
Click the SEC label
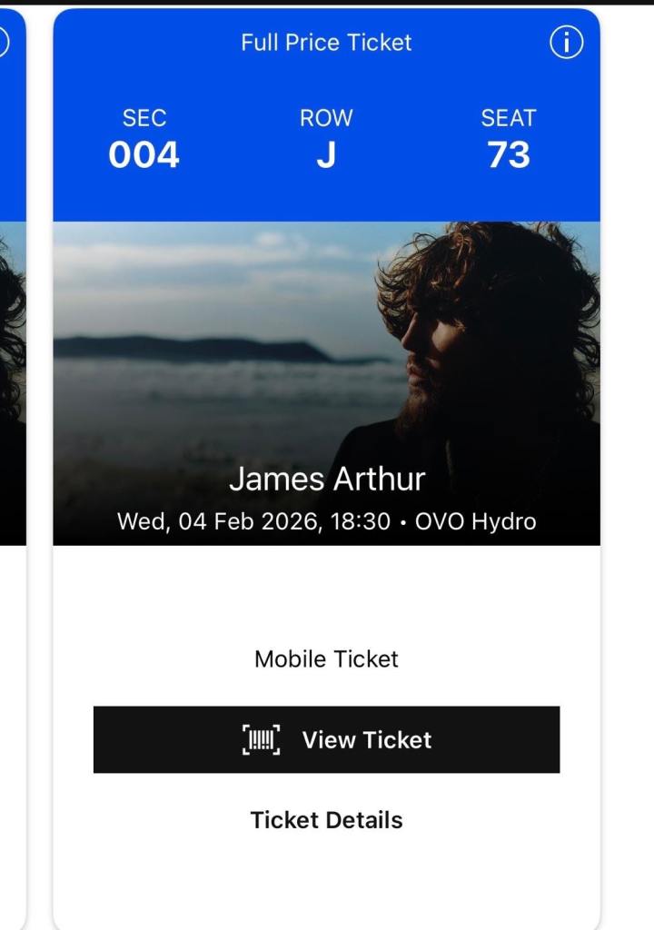click(x=144, y=118)
